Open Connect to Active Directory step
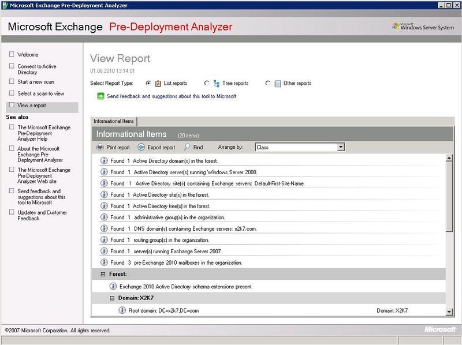This screenshot has height=345, width=462. 37,69
